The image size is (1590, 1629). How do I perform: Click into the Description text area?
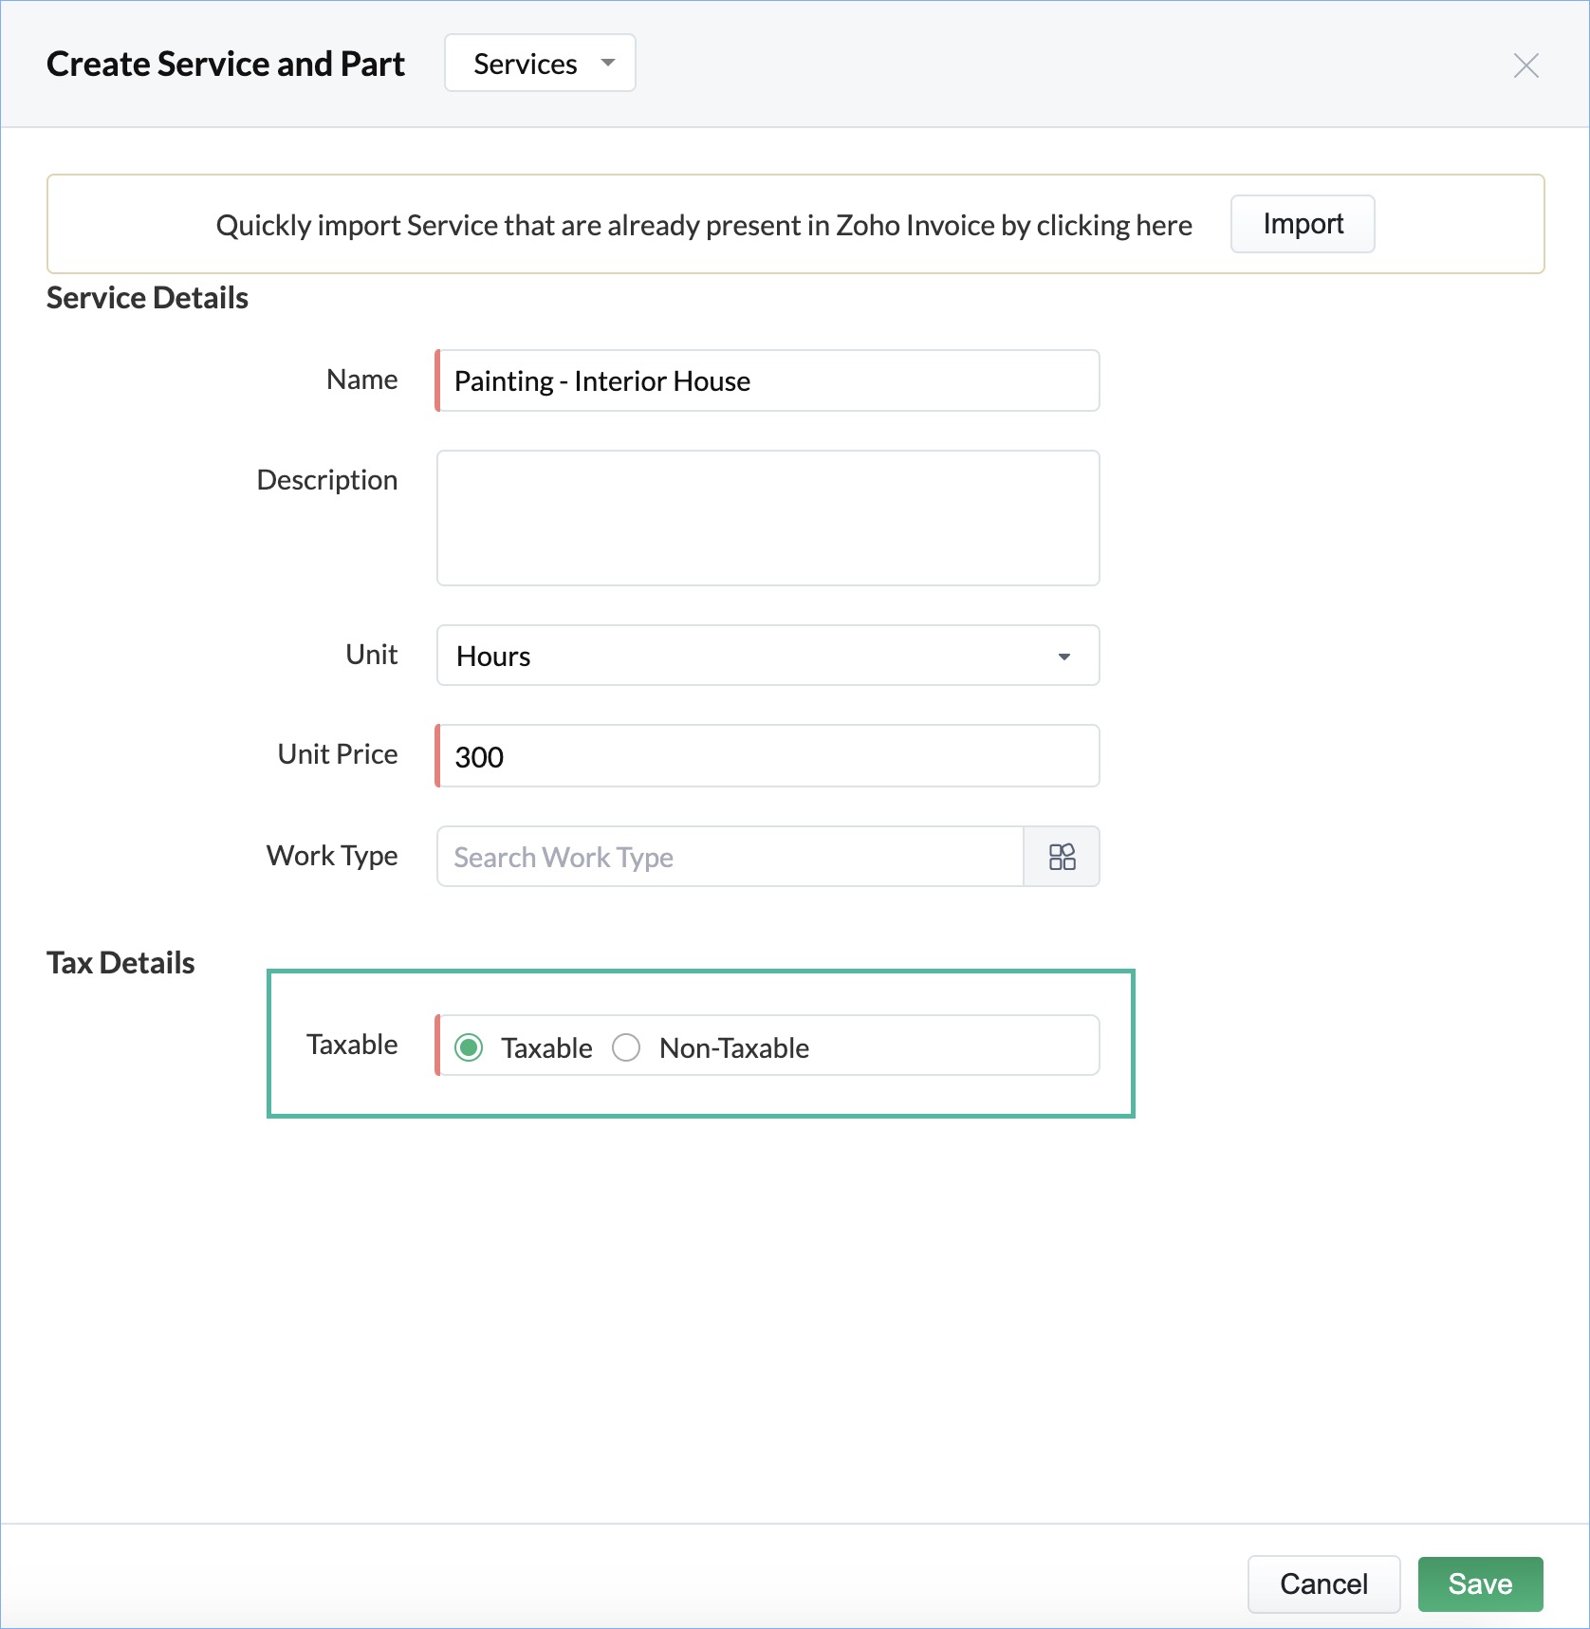(x=767, y=518)
